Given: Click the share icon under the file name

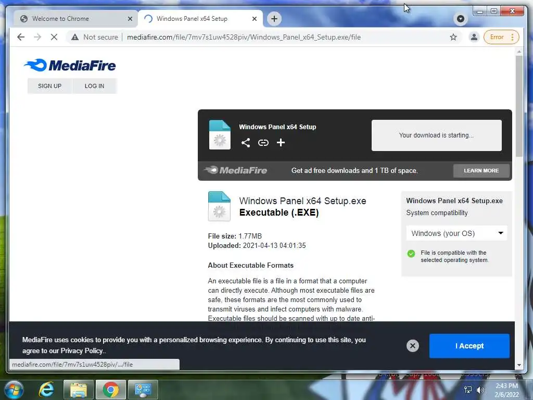Looking at the screenshot, I should click(x=246, y=143).
